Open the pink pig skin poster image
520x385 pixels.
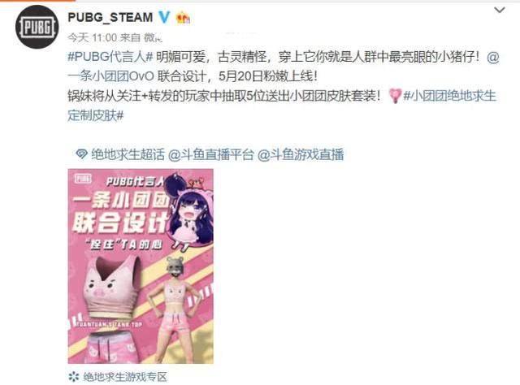coord(141,266)
